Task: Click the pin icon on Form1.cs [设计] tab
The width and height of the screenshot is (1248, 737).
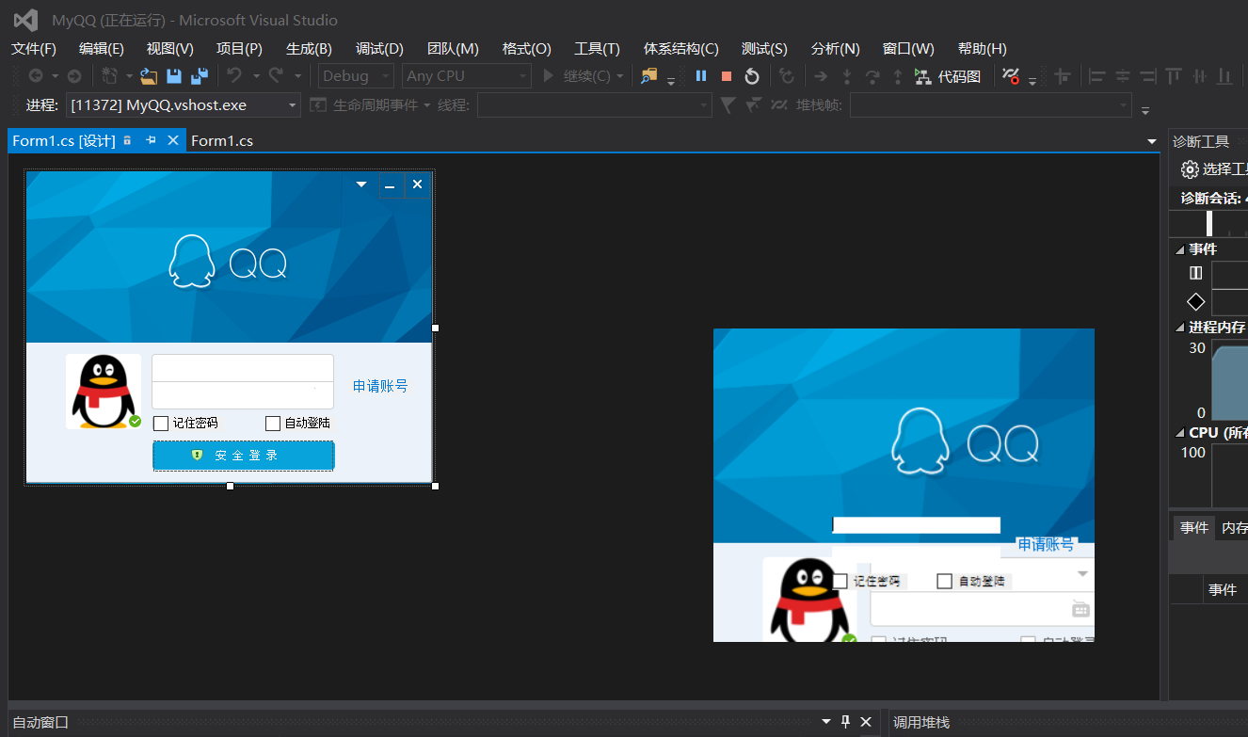Action: coord(151,140)
